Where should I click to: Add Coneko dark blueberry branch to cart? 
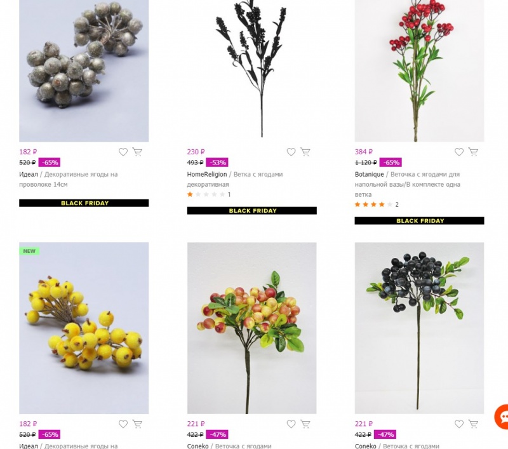[473, 424]
